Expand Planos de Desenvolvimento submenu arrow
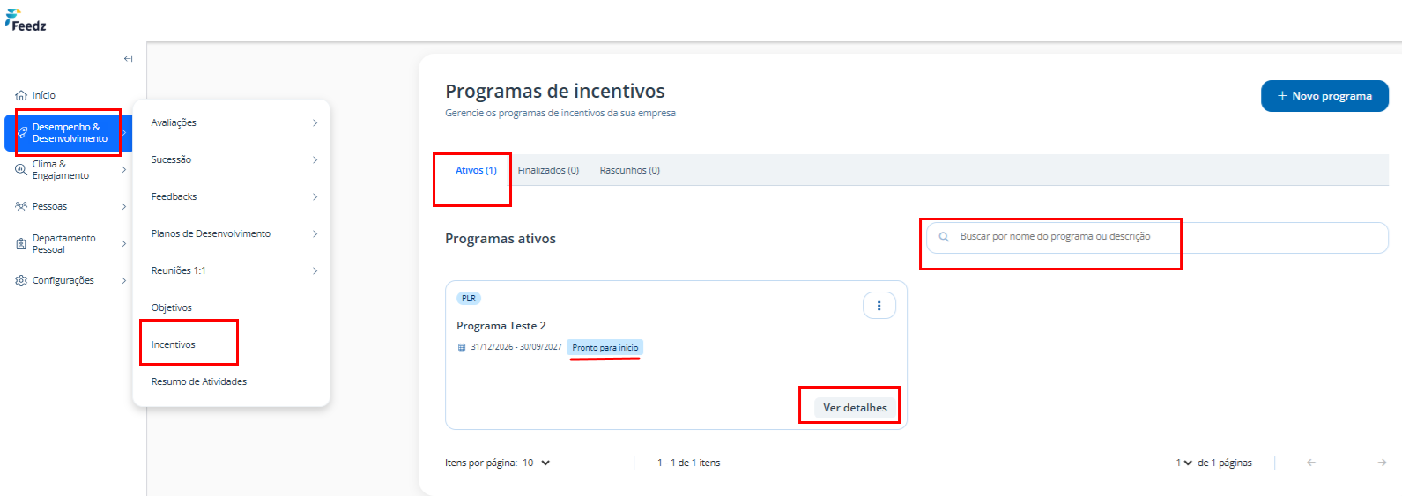Image resolution: width=1402 pixels, height=496 pixels. pos(315,233)
